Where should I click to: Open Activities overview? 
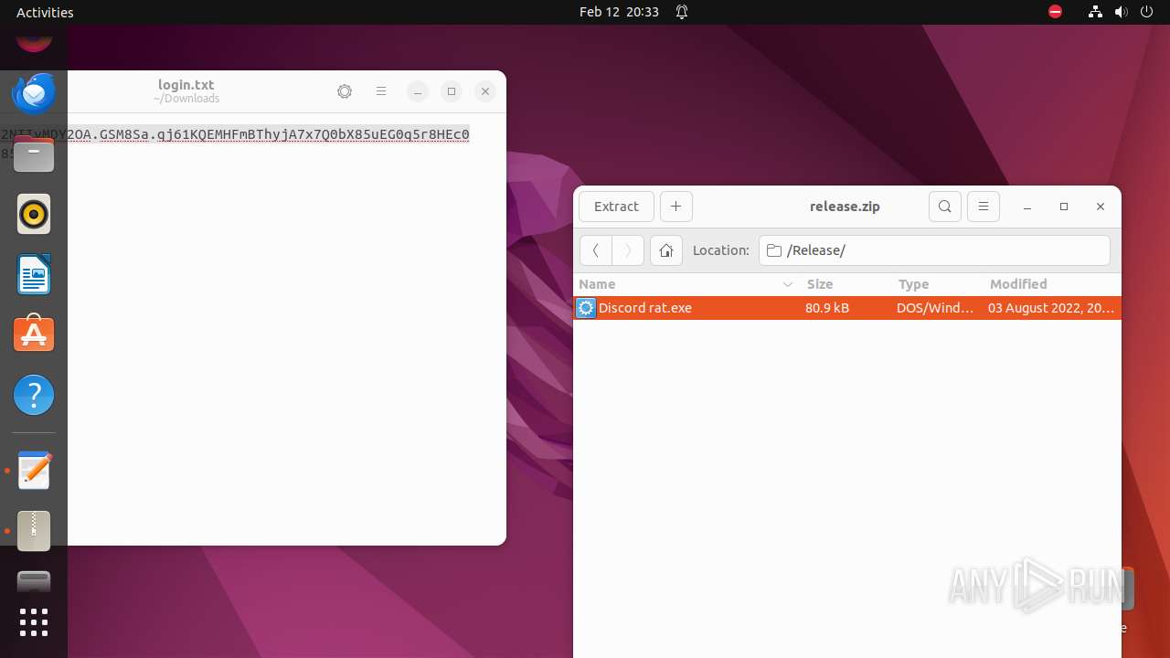click(45, 12)
